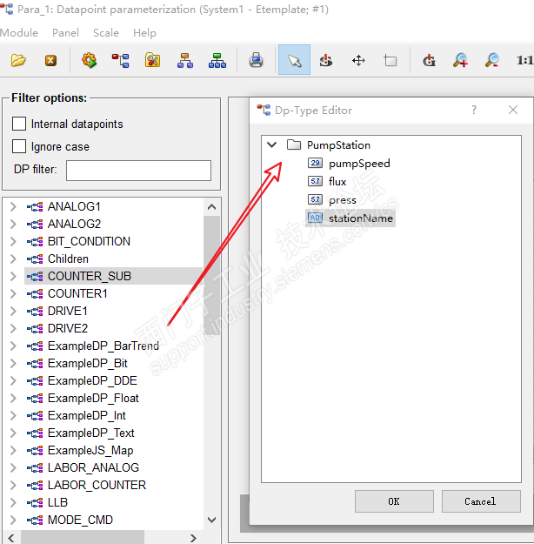534x544 pixels.
Task: Click the open folder toolbar icon
Action: click(x=18, y=60)
